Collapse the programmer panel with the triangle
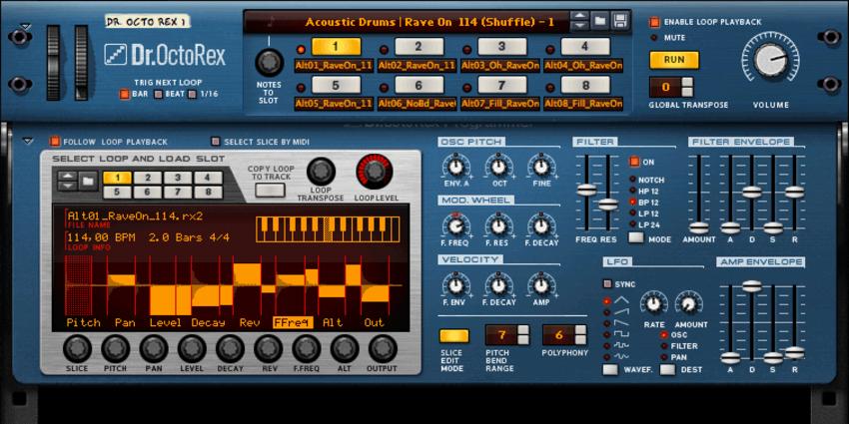849x424 pixels. [x=28, y=142]
